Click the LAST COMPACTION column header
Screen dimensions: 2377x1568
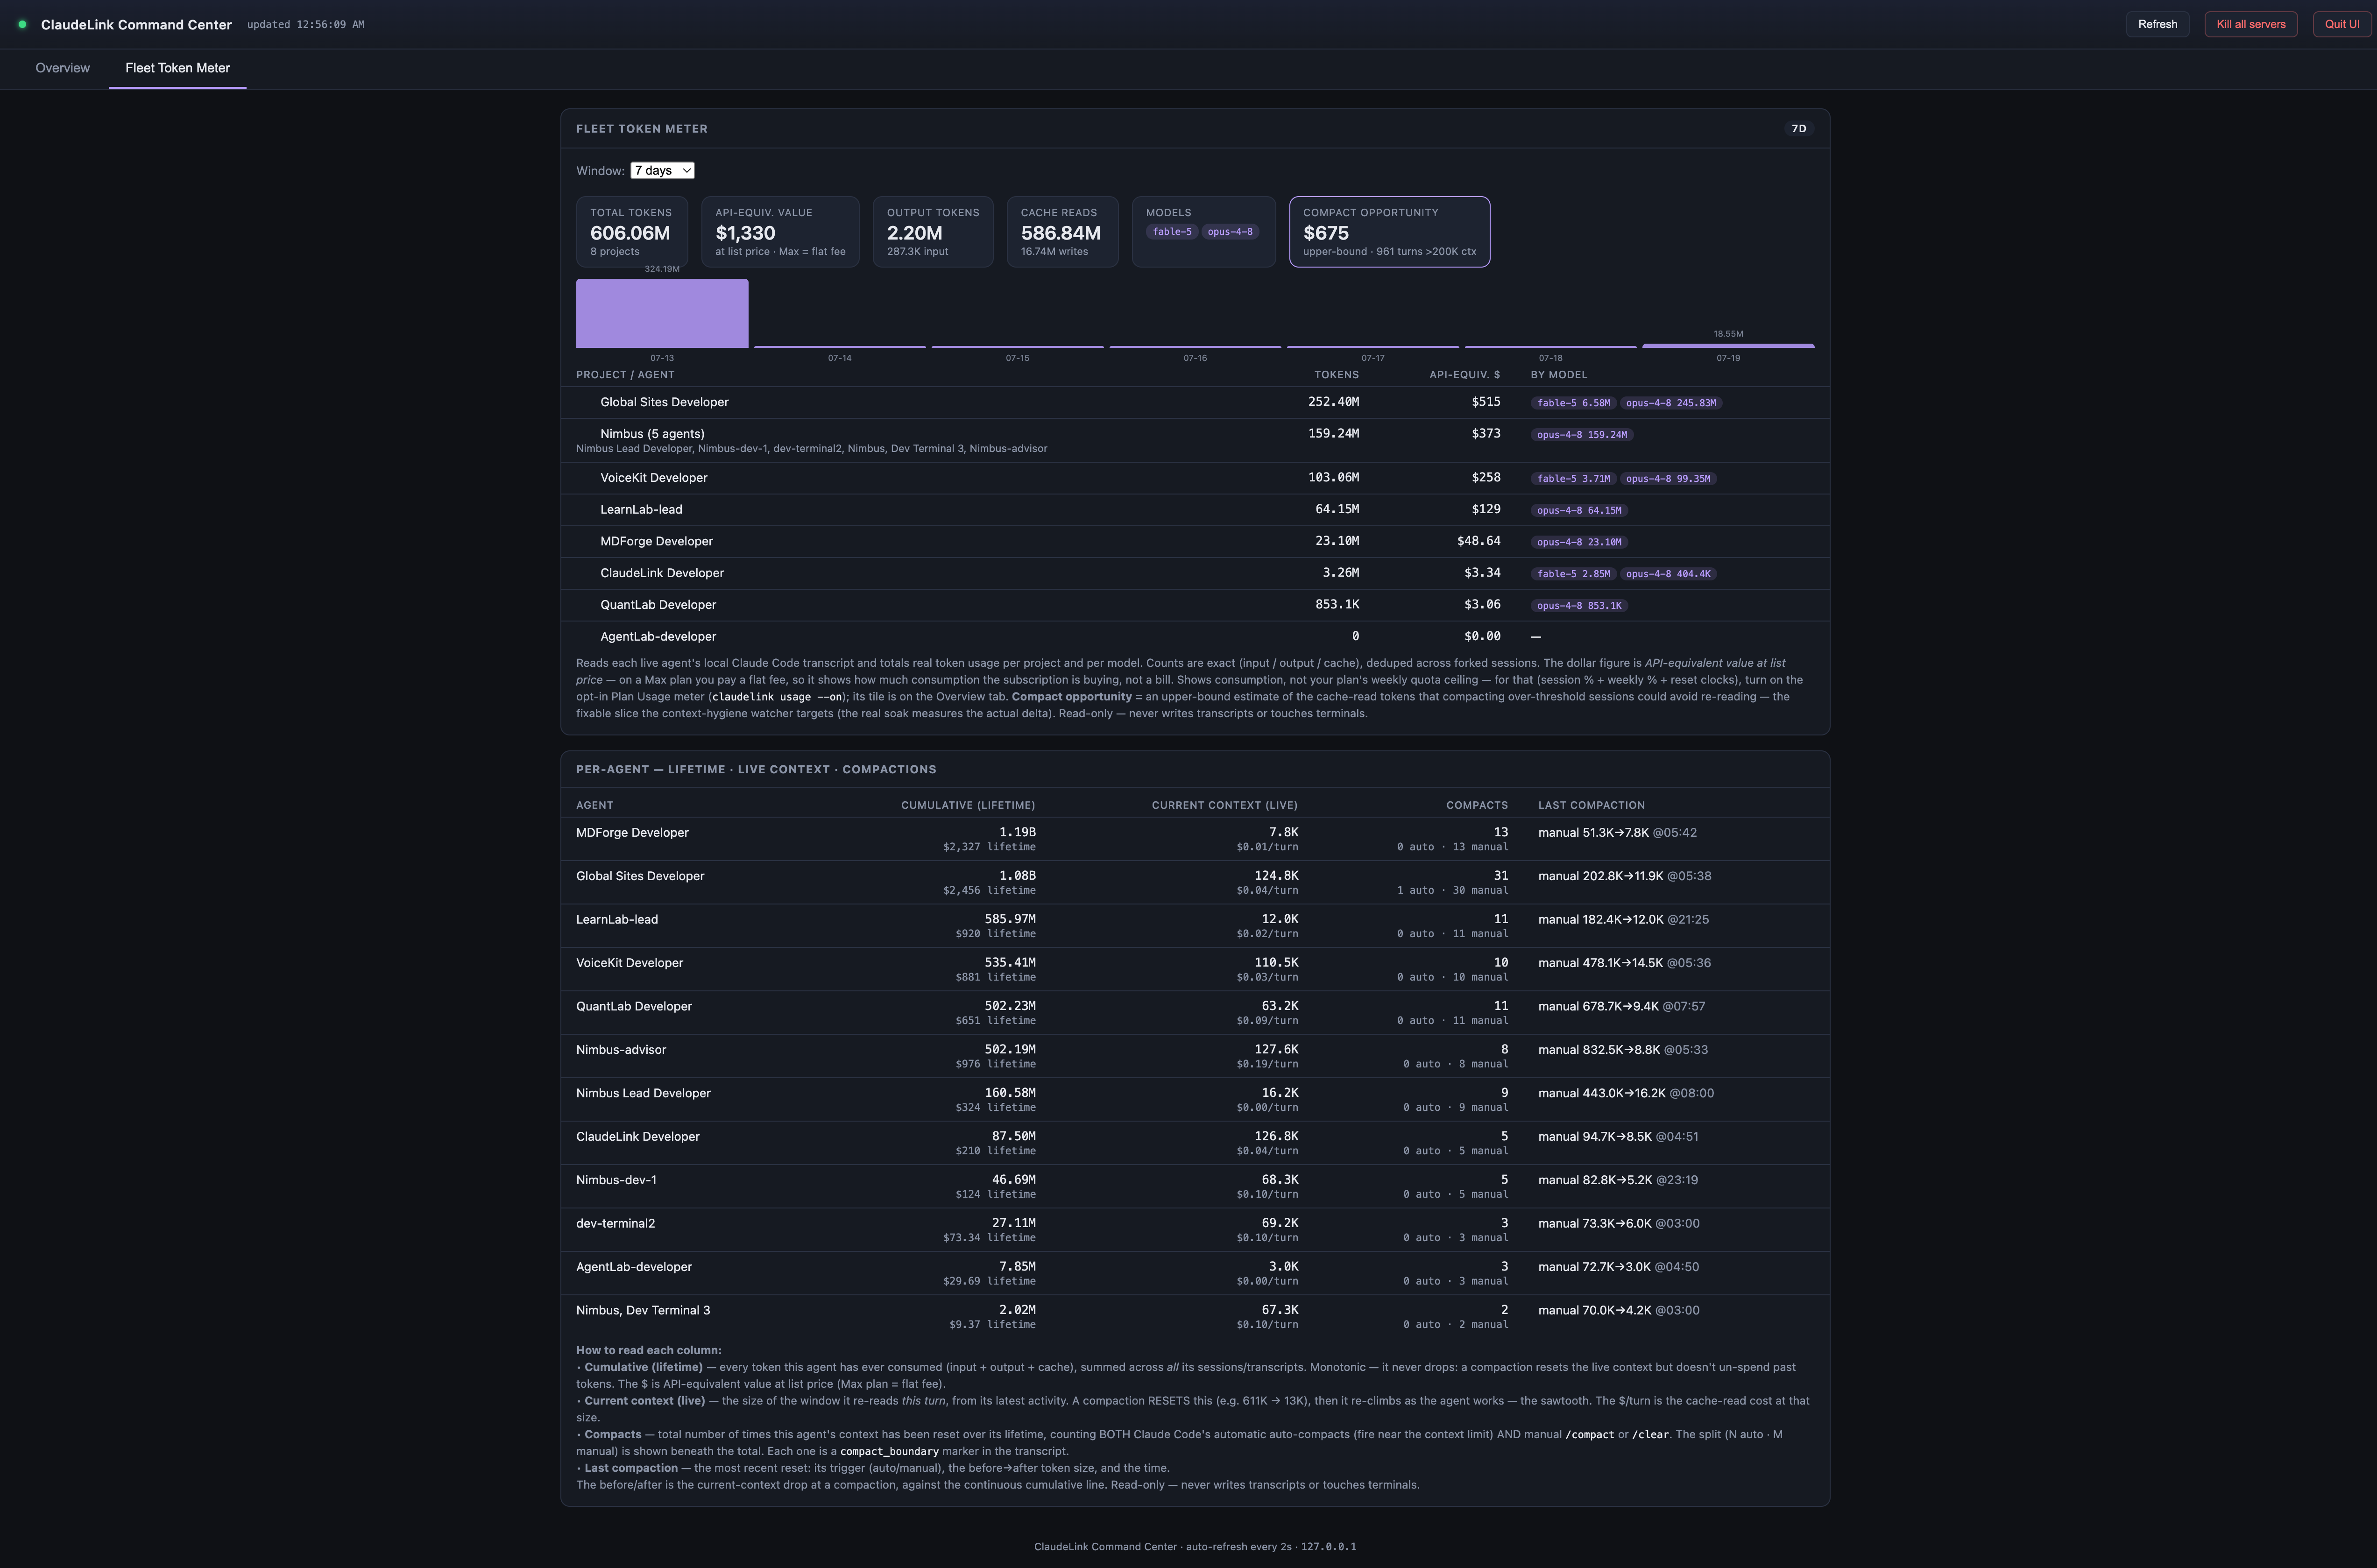coord(1591,806)
